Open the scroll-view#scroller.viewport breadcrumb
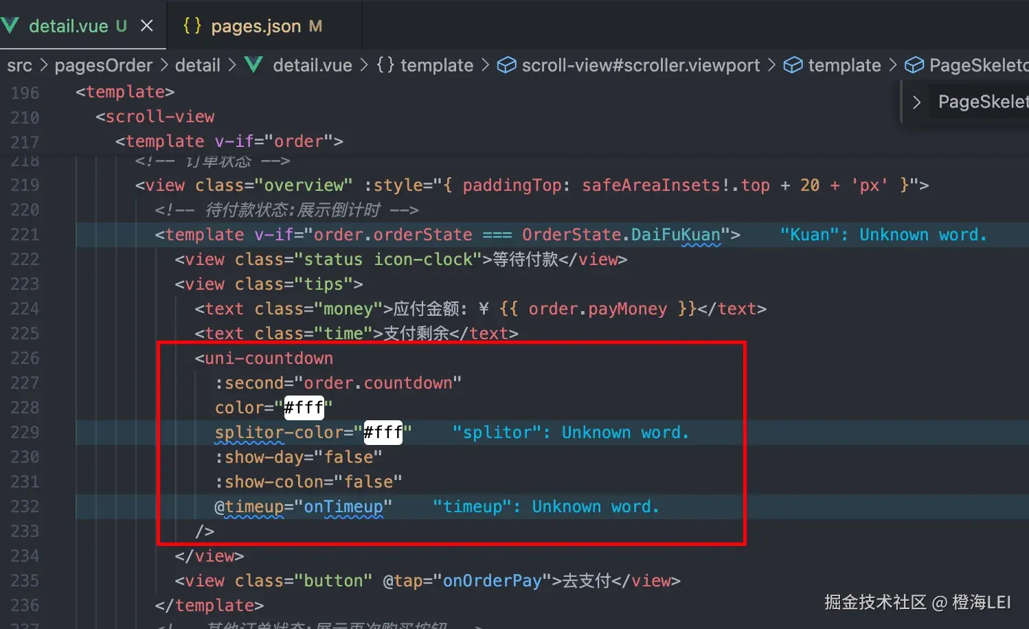The image size is (1029, 629). coord(641,65)
